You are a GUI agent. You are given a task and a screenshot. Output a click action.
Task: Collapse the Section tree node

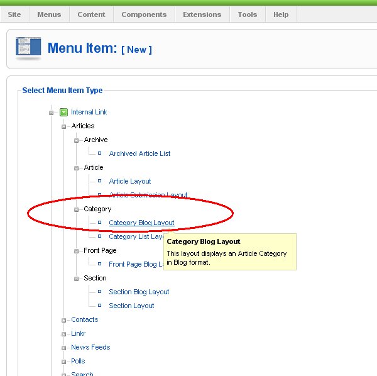(76, 279)
